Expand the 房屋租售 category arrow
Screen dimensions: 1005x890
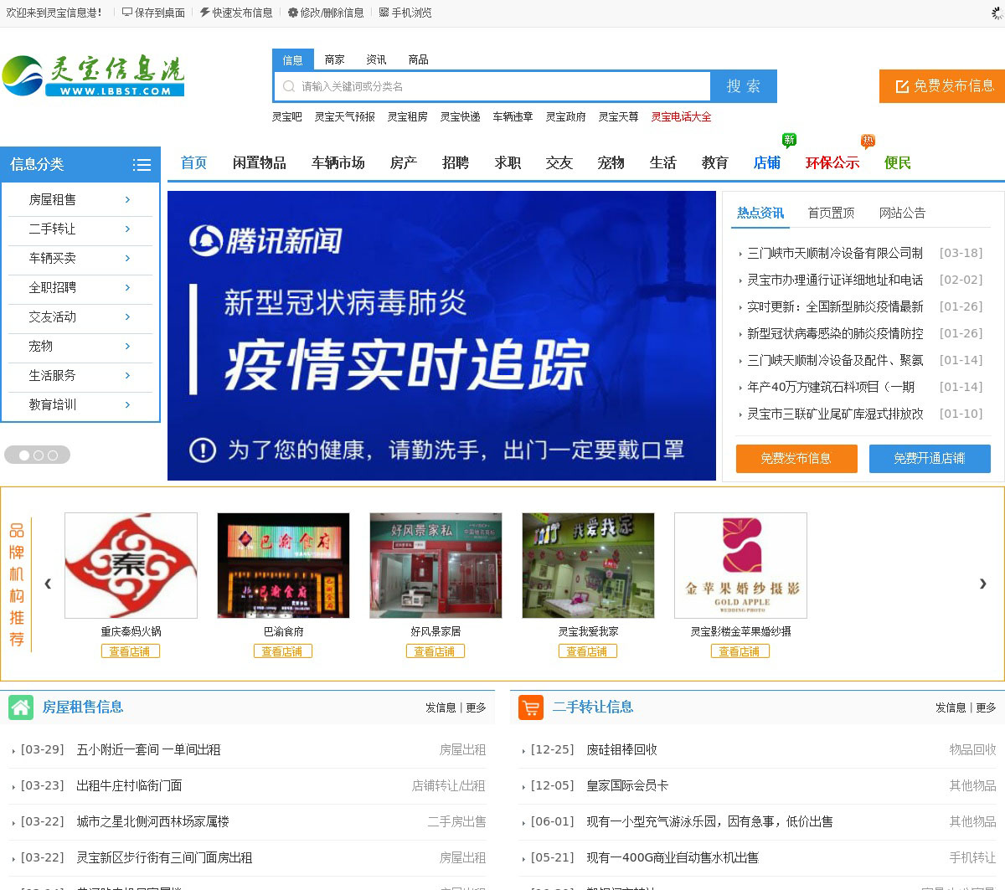coord(127,200)
